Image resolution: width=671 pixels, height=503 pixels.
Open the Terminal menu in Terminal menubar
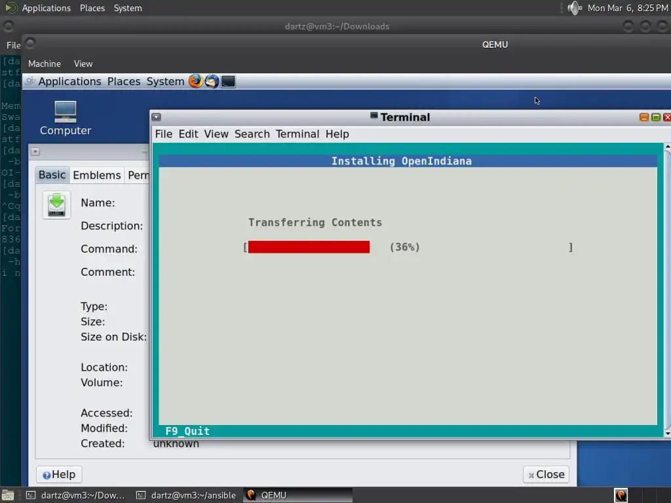(297, 134)
